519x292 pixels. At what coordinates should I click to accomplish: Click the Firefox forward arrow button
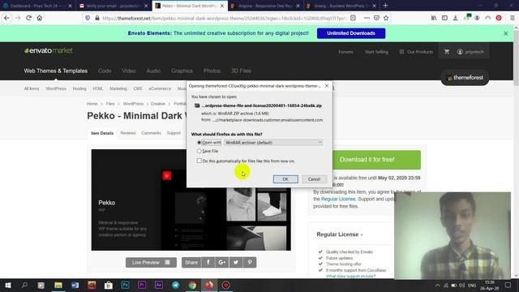click(x=18, y=18)
